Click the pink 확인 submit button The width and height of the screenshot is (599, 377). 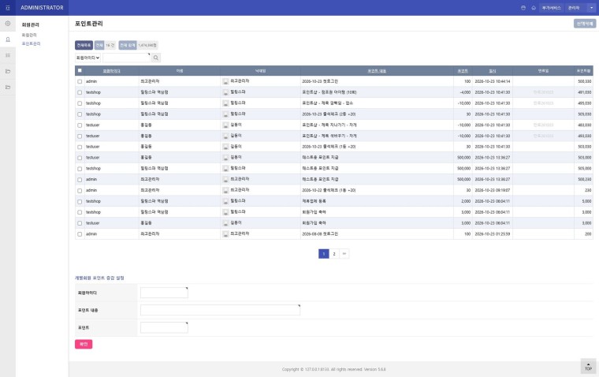click(x=84, y=344)
